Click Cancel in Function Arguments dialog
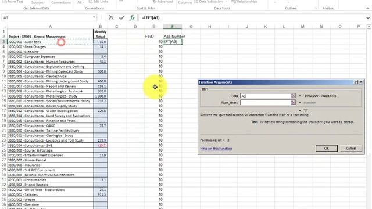Screen dimensions: 372x209 point(351,149)
